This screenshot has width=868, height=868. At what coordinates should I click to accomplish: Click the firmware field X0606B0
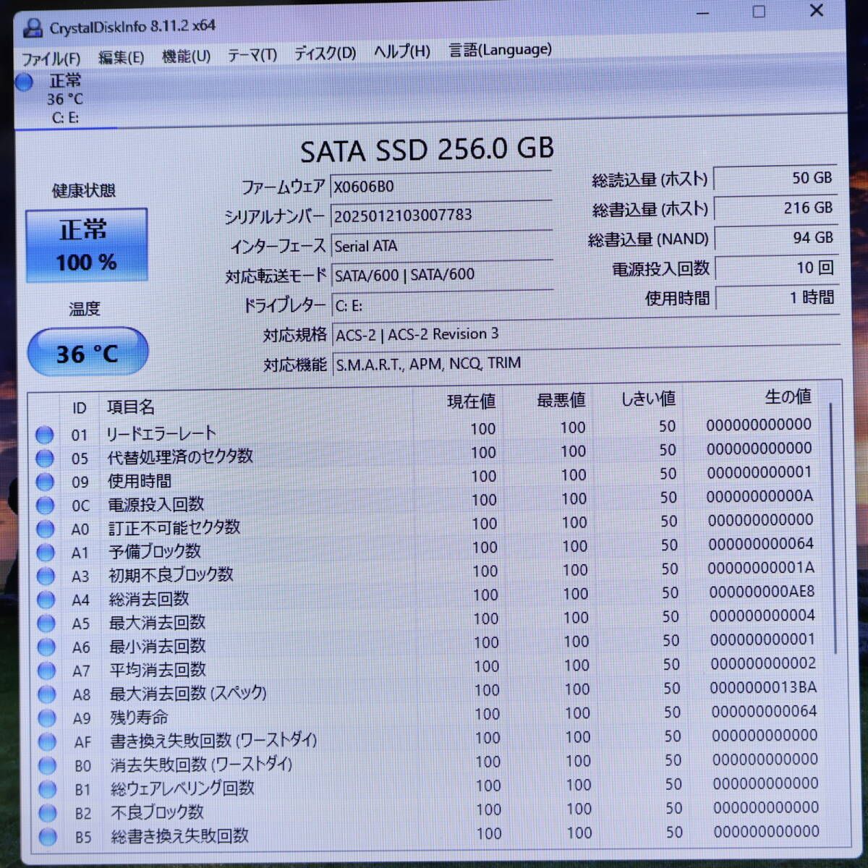pyautogui.click(x=441, y=186)
